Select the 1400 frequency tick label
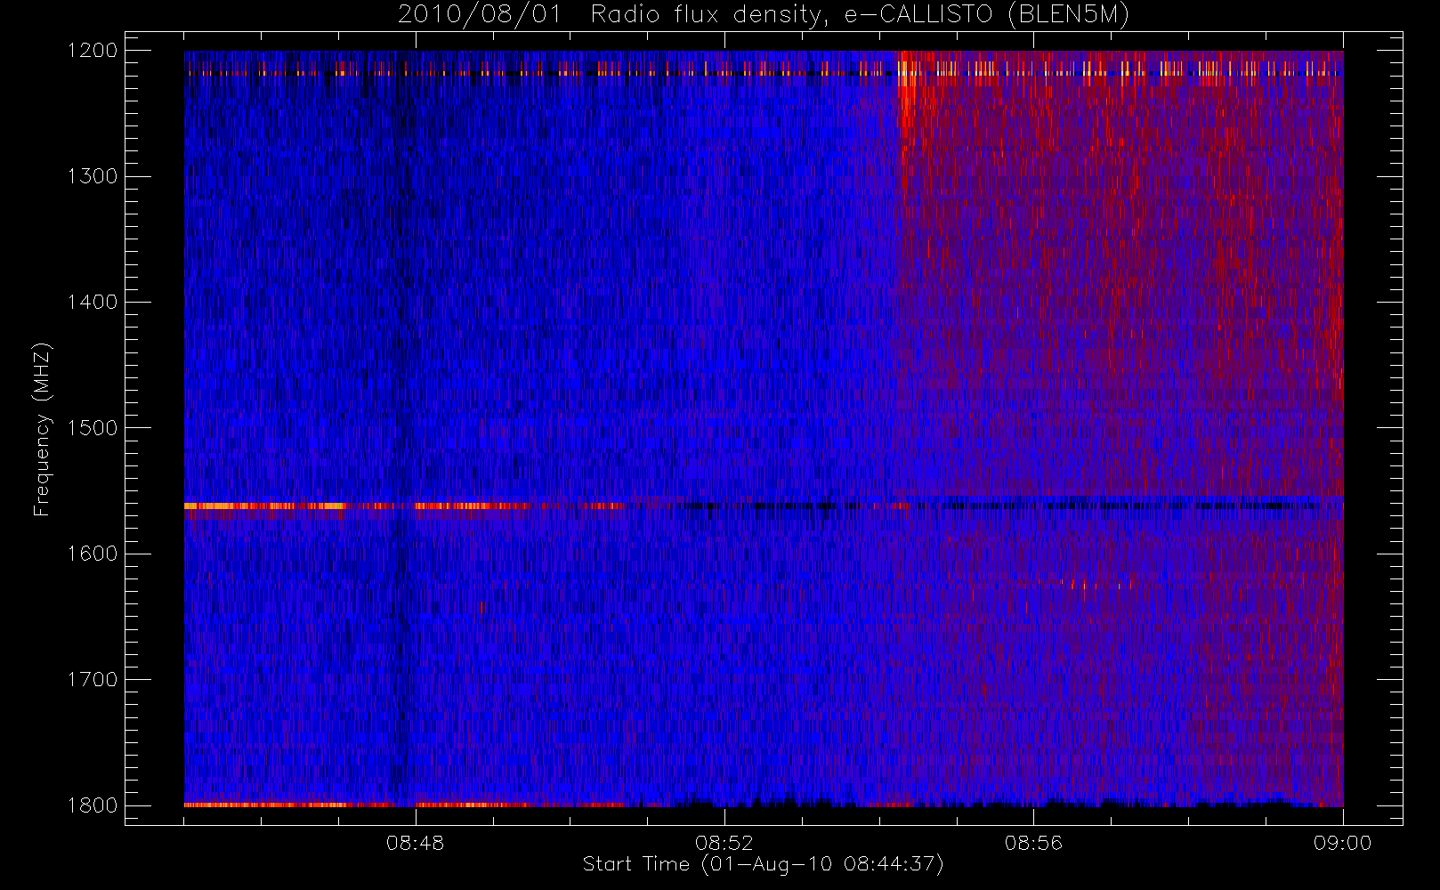The height and width of the screenshot is (890, 1440). coord(93,303)
